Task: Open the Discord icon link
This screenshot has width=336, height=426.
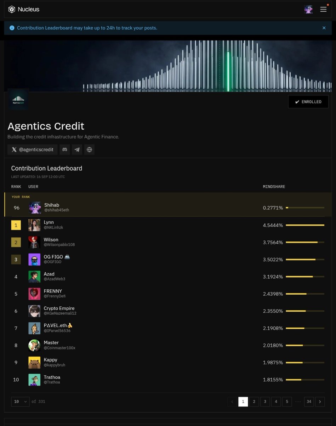Action: (65, 149)
